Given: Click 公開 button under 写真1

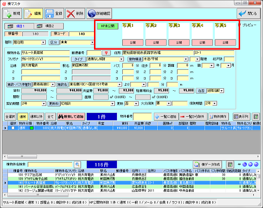Looking at the screenshot, I should coord(132,42).
